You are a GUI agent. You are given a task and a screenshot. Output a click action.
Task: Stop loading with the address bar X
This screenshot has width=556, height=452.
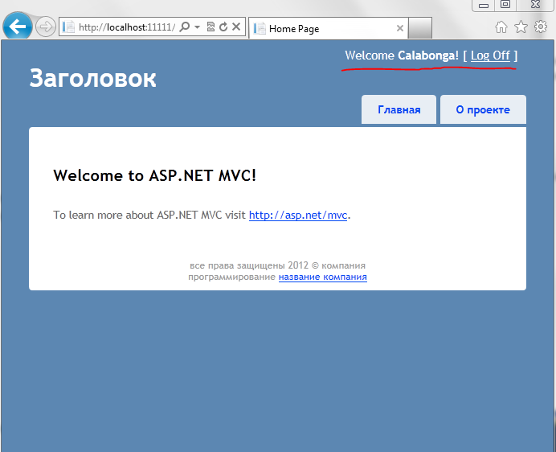[x=236, y=27]
